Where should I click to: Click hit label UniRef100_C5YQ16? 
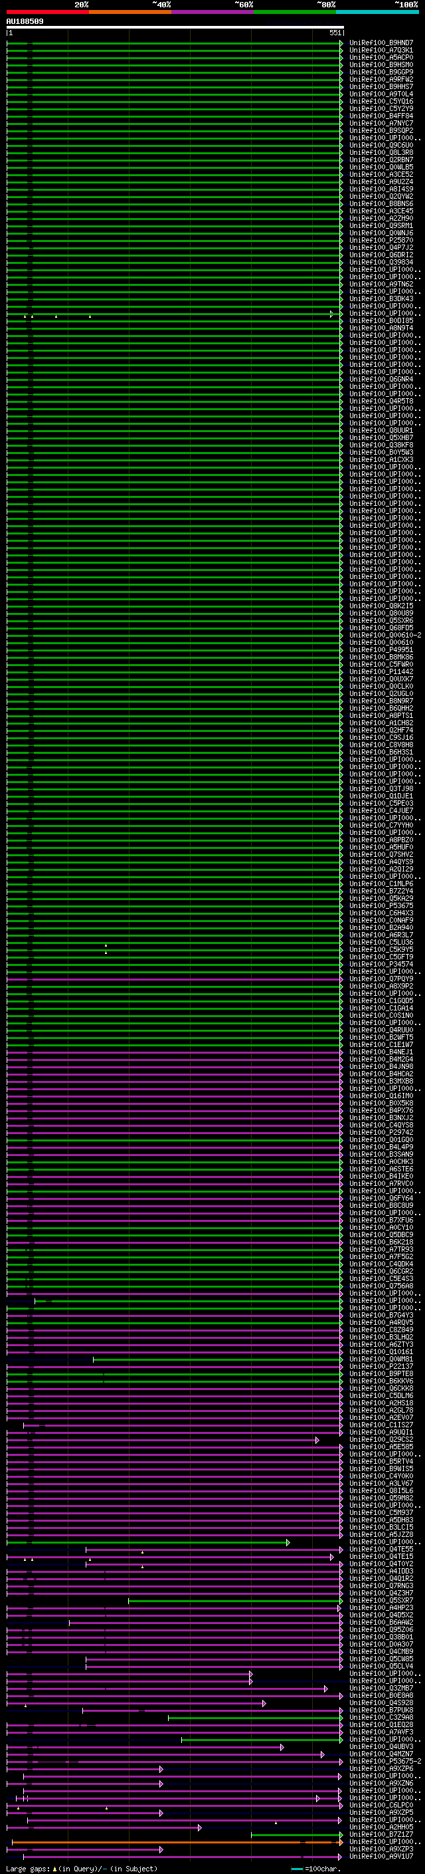coord(381,101)
